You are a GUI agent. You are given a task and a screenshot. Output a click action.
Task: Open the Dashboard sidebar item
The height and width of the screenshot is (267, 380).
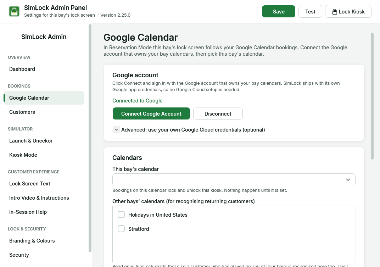click(x=44, y=69)
